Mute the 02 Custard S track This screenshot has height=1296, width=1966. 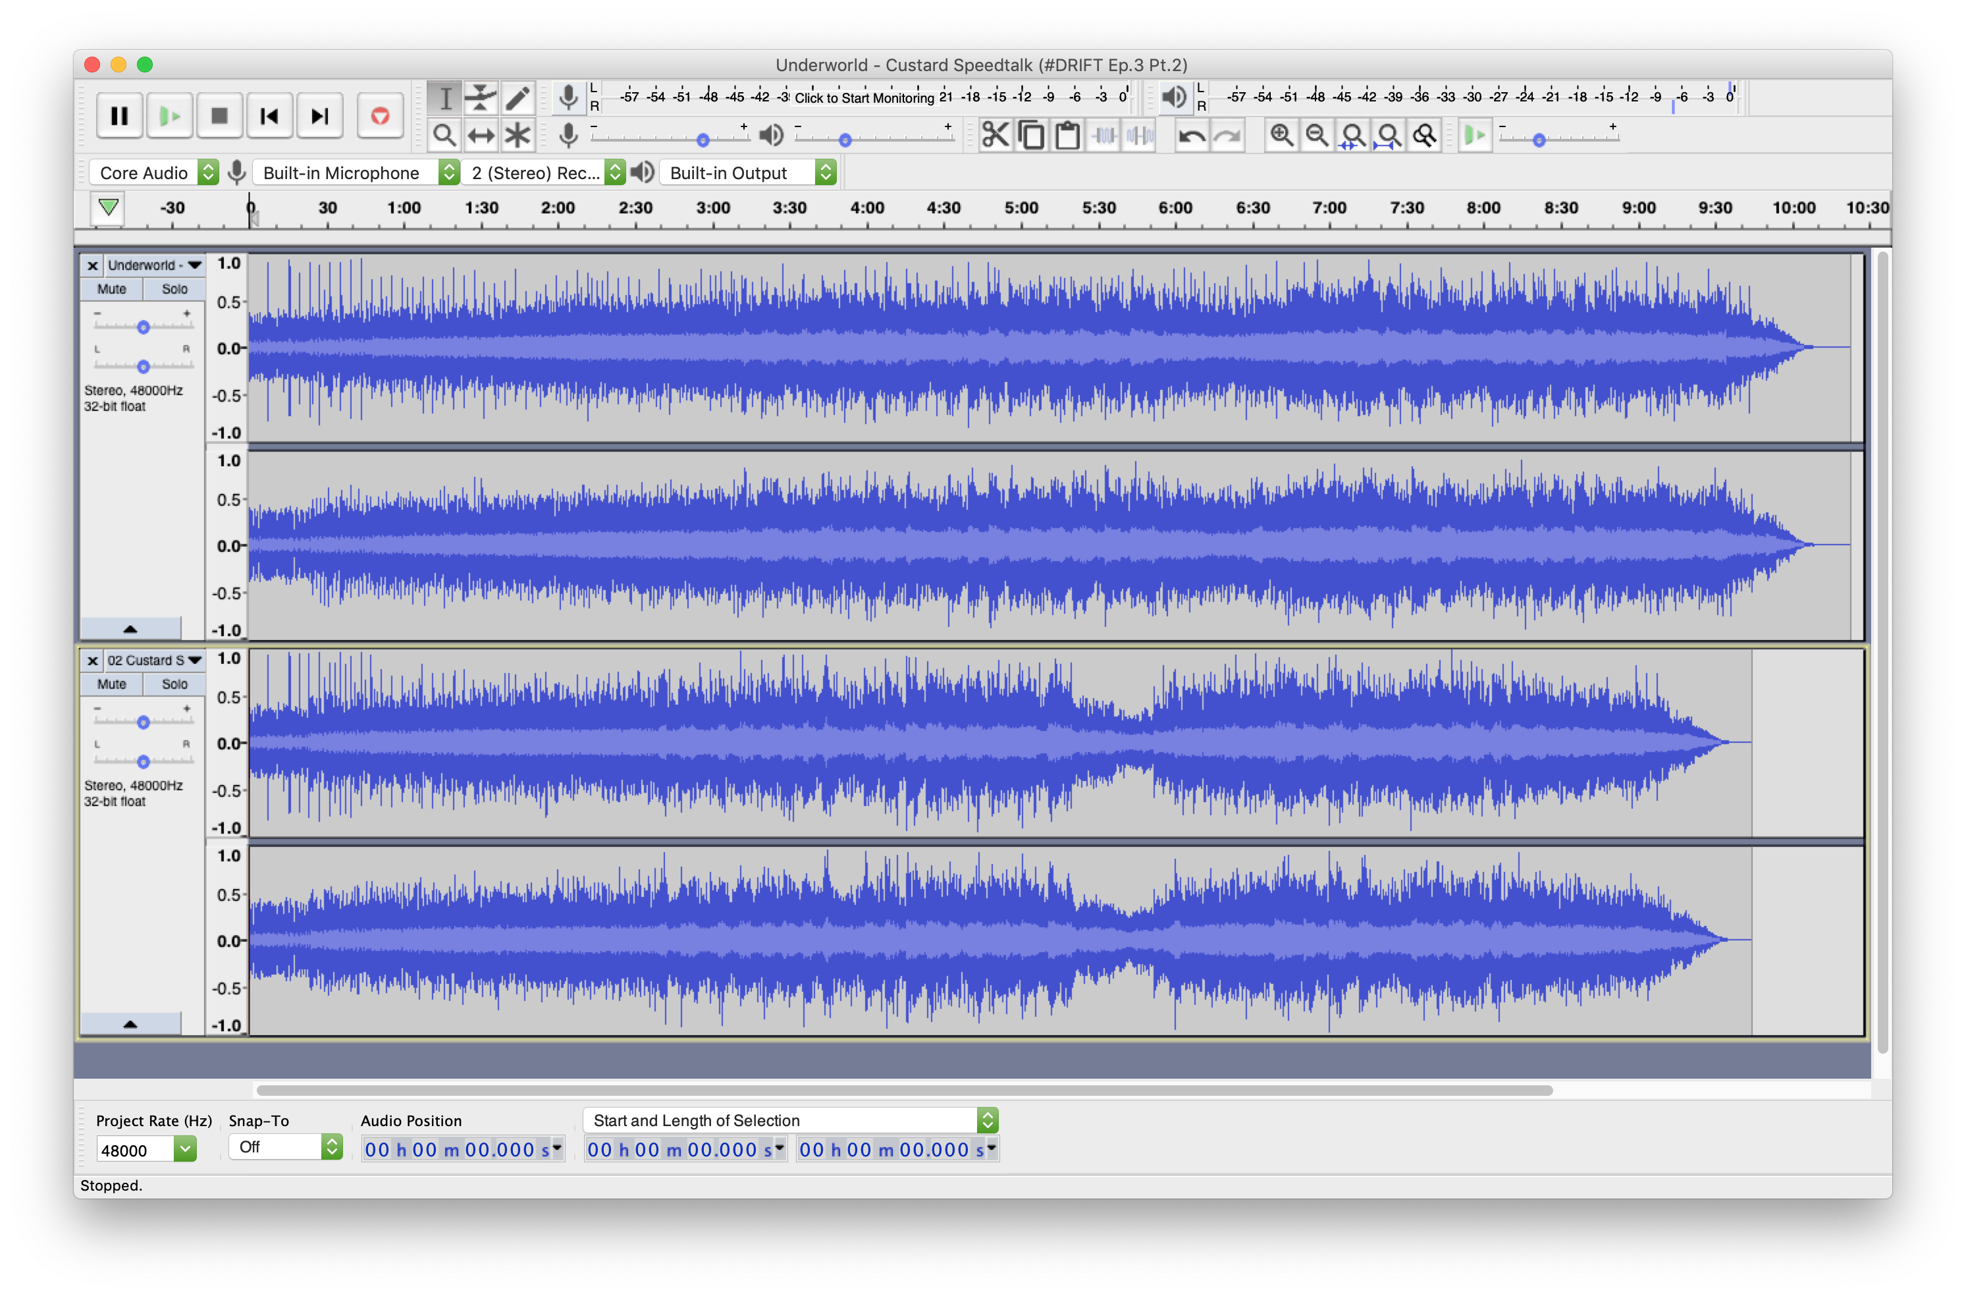point(111,684)
